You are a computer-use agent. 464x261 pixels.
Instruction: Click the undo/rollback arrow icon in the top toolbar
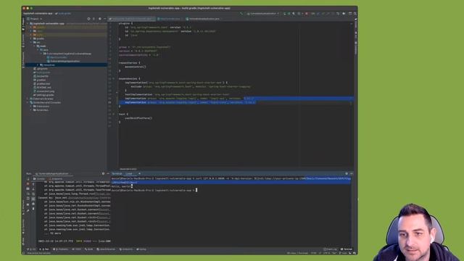(338, 14)
